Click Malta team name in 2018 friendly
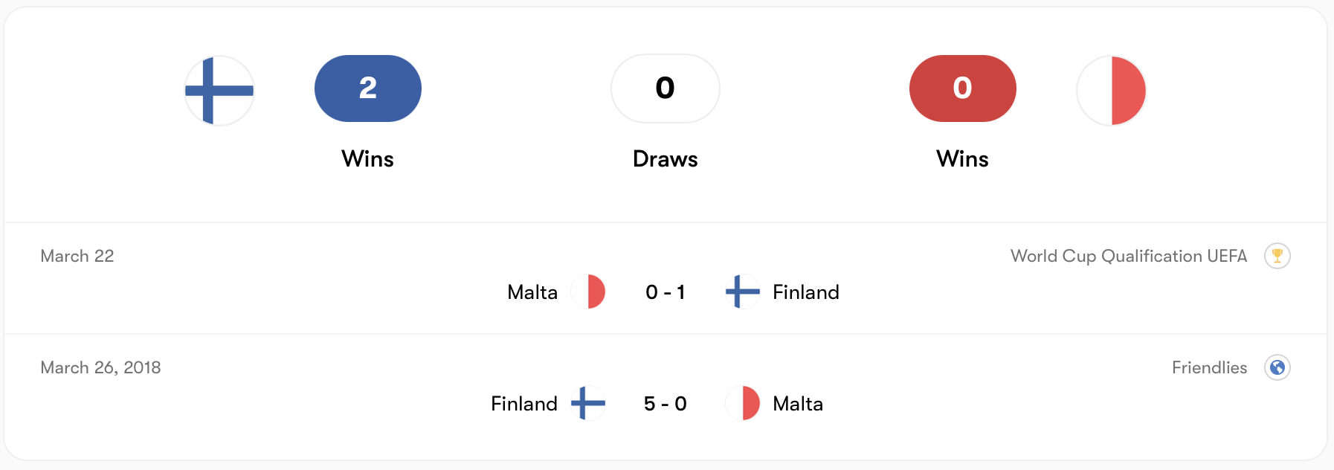1334x470 pixels. pos(798,404)
